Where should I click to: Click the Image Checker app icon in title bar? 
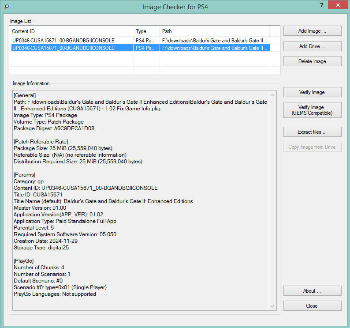tap(7, 7)
